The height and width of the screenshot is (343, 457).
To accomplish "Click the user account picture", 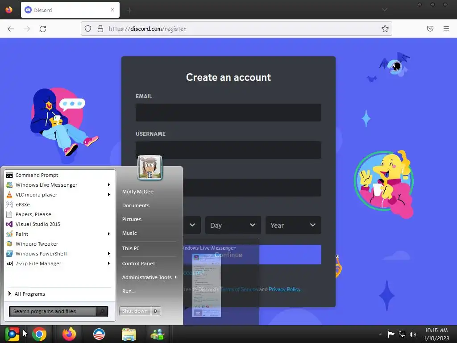I will (150, 167).
